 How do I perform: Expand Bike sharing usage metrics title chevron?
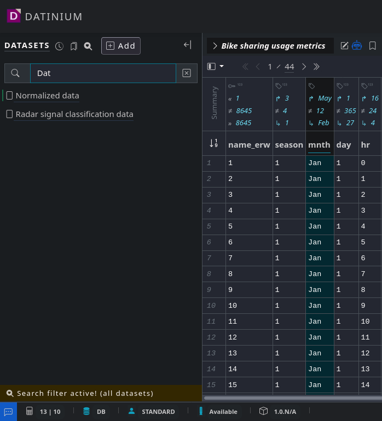click(215, 46)
